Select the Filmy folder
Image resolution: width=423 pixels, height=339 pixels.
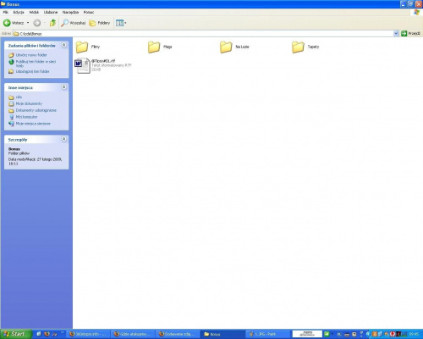(88, 47)
